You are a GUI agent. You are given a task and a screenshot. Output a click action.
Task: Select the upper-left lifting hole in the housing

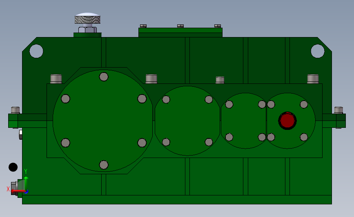(x=36, y=51)
